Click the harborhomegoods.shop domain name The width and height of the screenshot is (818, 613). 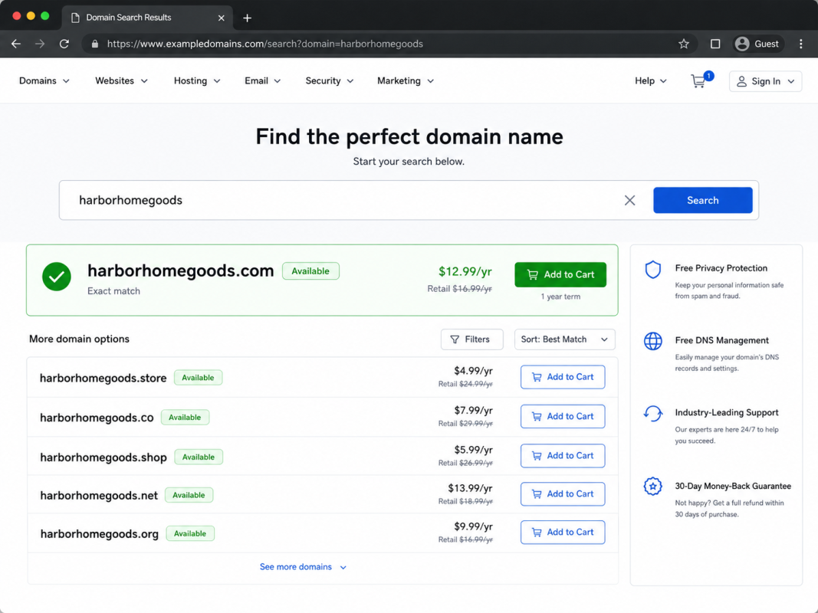coord(103,457)
